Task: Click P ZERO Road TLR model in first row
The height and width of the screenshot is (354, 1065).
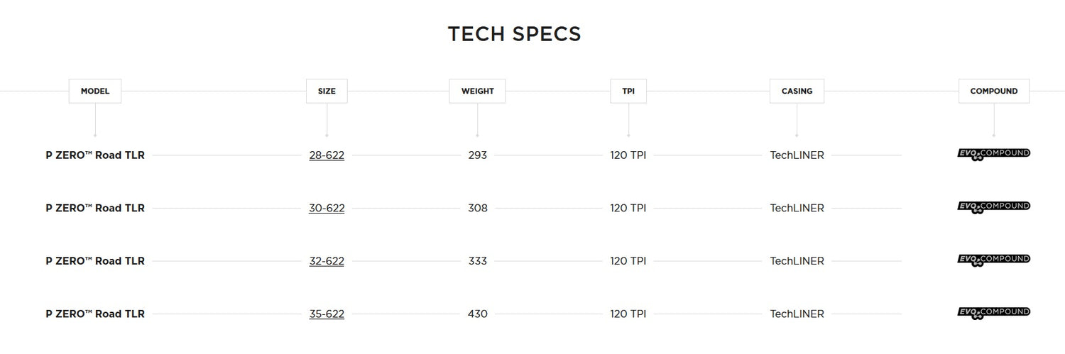Action: click(95, 155)
